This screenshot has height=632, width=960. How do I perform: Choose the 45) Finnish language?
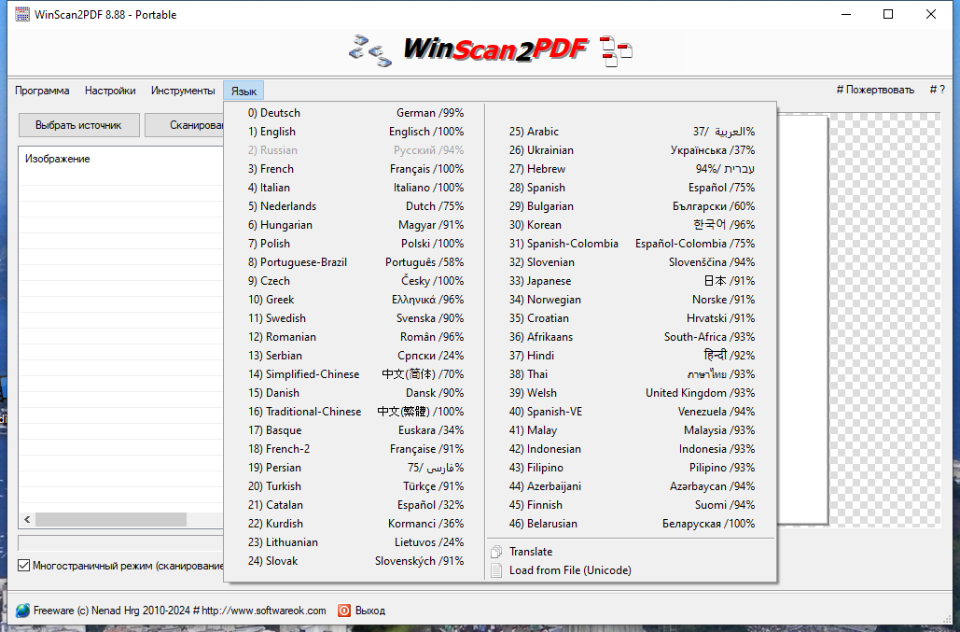pyautogui.click(x=632, y=505)
